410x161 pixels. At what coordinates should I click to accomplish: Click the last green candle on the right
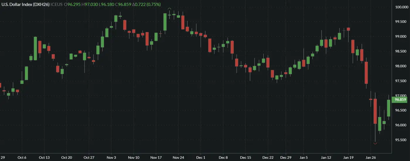[389, 108]
